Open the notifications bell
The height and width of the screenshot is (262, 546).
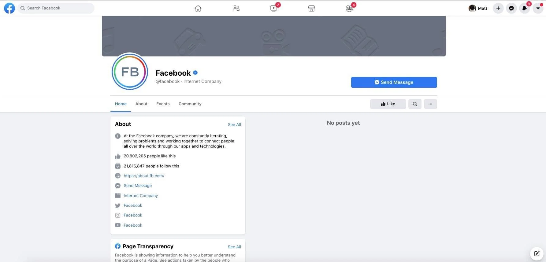[x=525, y=8]
